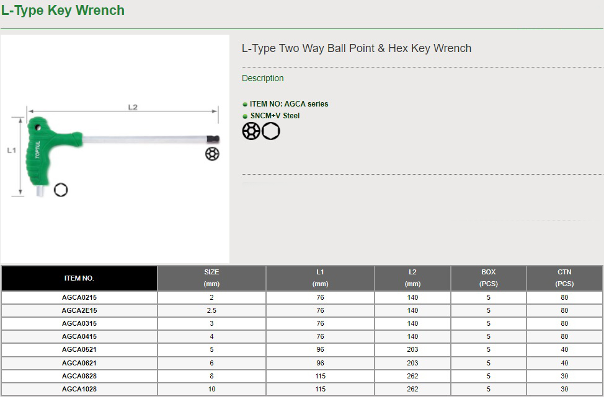The image size is (604, 397).
Task: Click the L-Type Two Way Ball Point product title
Action: click(357, 48)
